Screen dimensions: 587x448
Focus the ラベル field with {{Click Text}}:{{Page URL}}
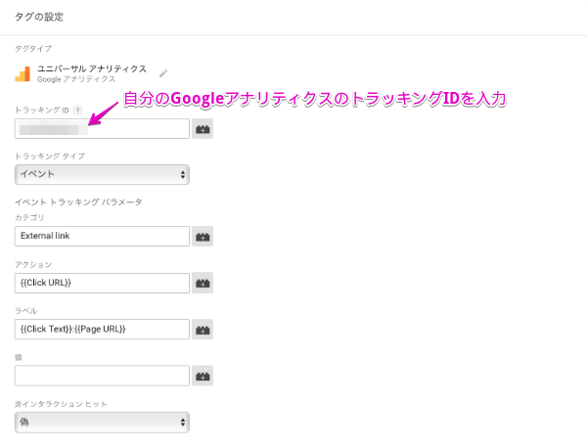[102, 330]
